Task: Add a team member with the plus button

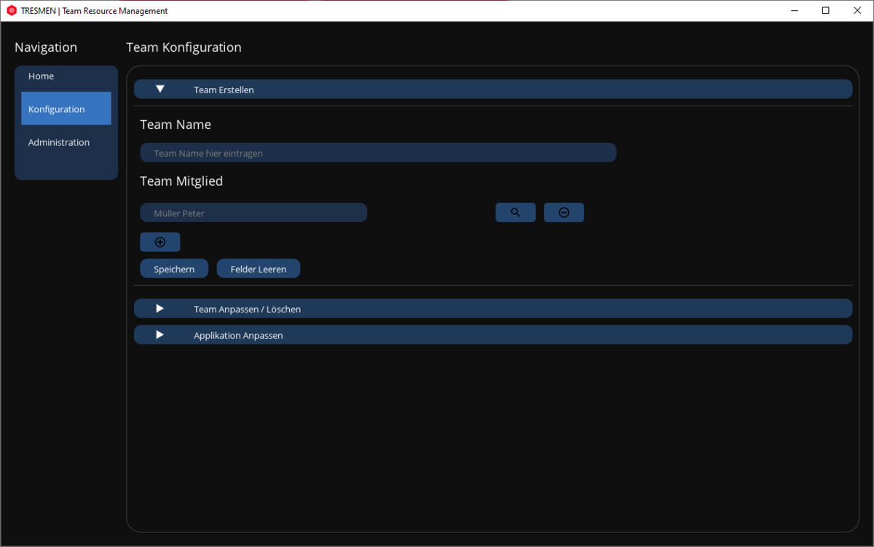Action: 160,243
